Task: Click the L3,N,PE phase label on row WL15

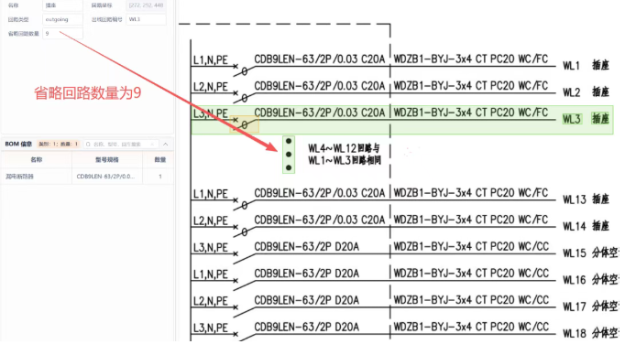Action: click(x=211, y=248)
